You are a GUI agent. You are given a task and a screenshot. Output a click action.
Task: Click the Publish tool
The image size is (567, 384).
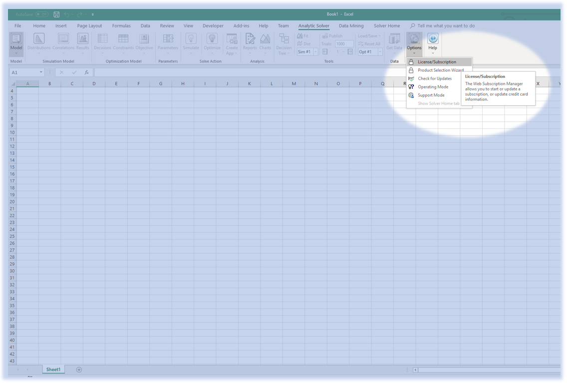tap(332, 36)
